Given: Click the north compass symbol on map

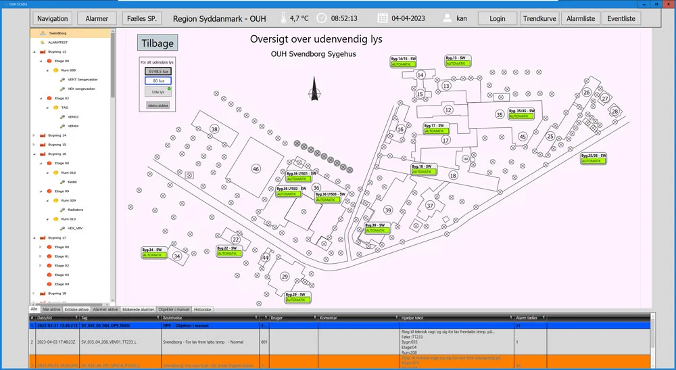Looking at the screenshot, I should click(314, 89).
